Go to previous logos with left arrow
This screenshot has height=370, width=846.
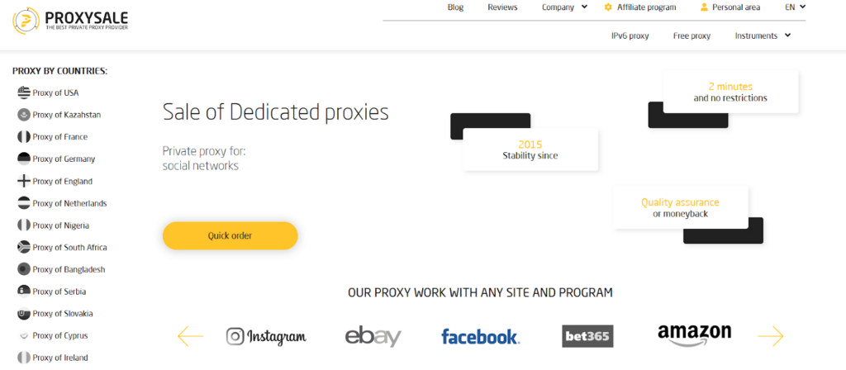click(190, 337)
